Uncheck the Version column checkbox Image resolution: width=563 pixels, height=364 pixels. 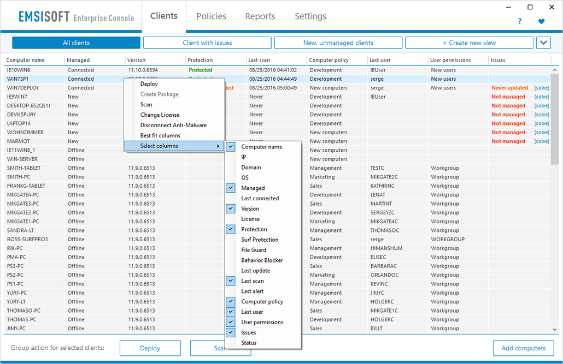[x=231, y=208]
